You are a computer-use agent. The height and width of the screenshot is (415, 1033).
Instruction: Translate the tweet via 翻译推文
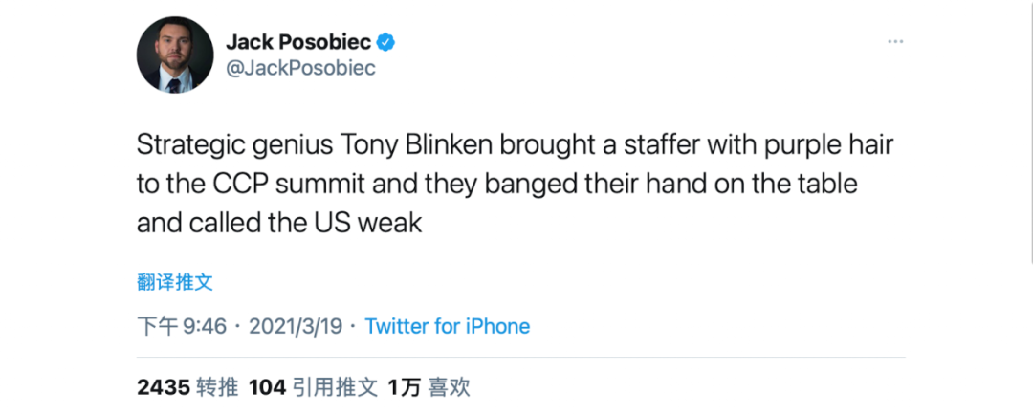[x=174, y=281]
